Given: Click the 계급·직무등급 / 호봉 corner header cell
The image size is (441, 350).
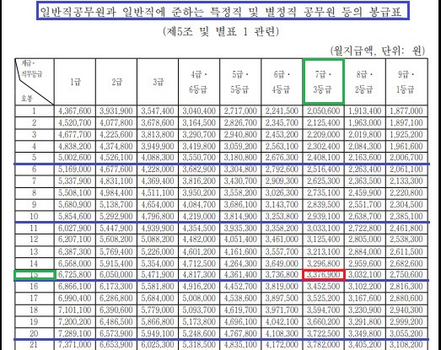Looking at the screenshot, I should point(35,82).
